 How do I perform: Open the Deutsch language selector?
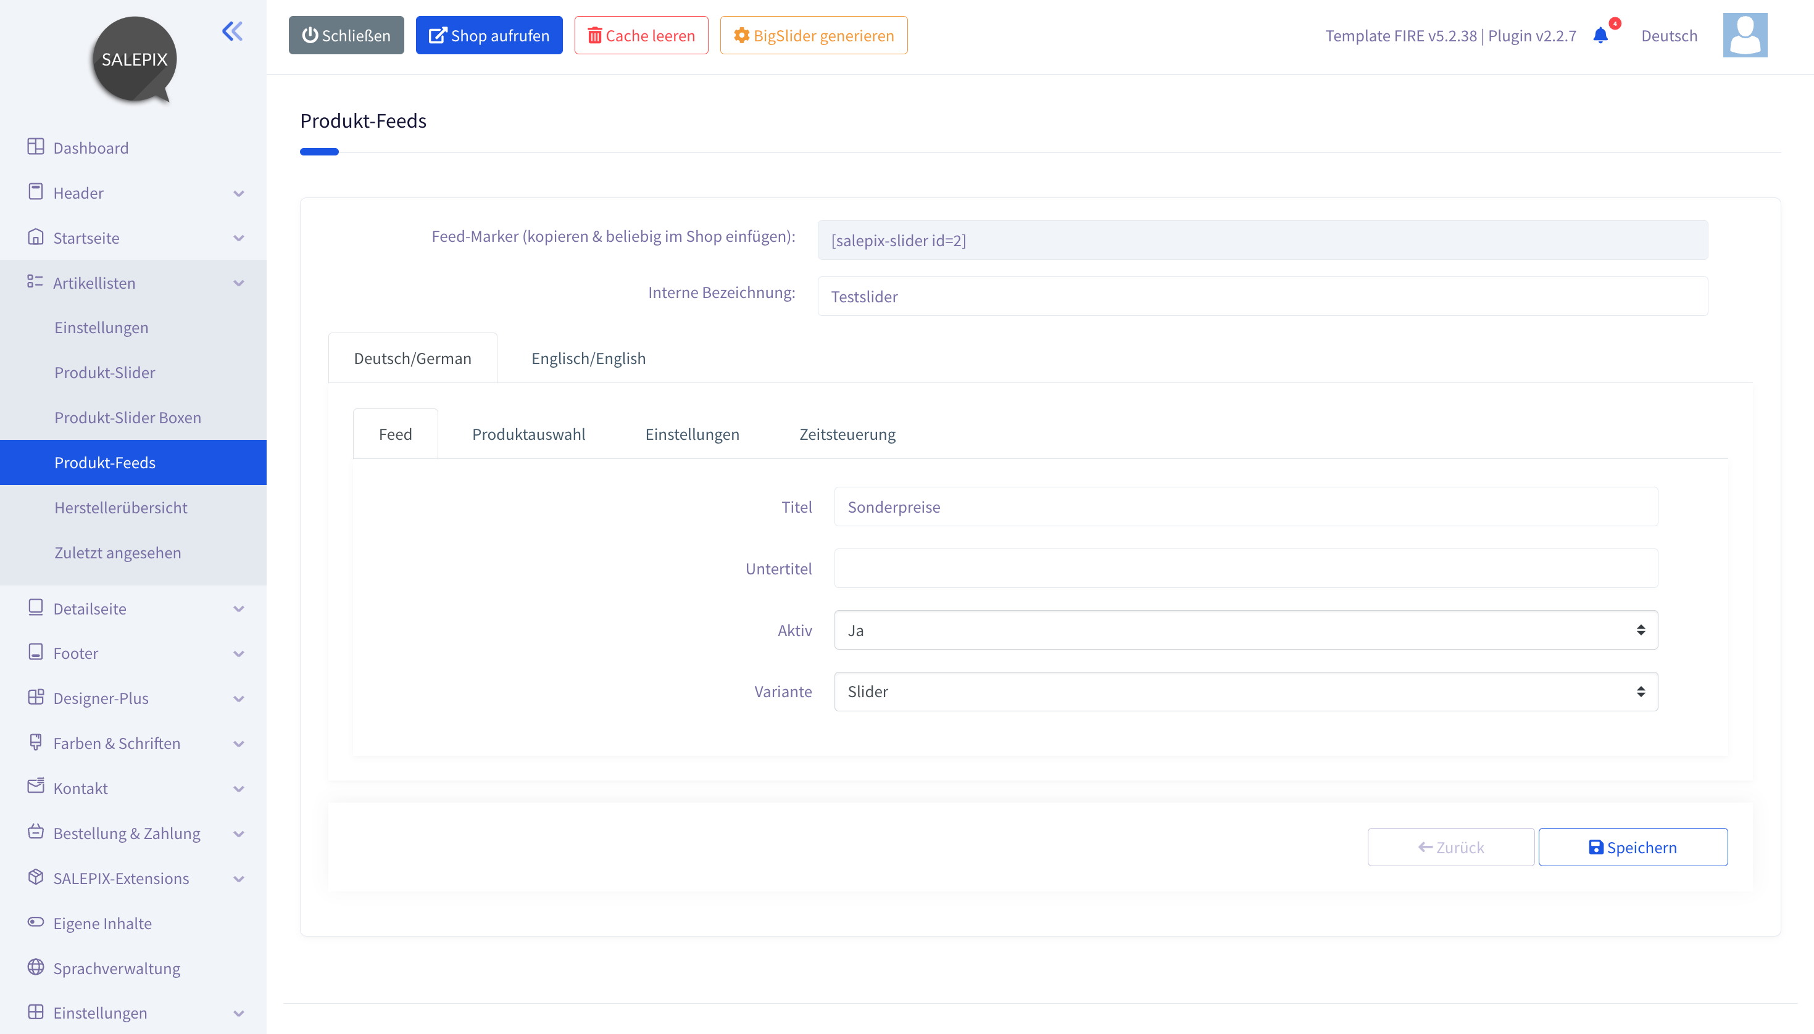click(1669, 36)
